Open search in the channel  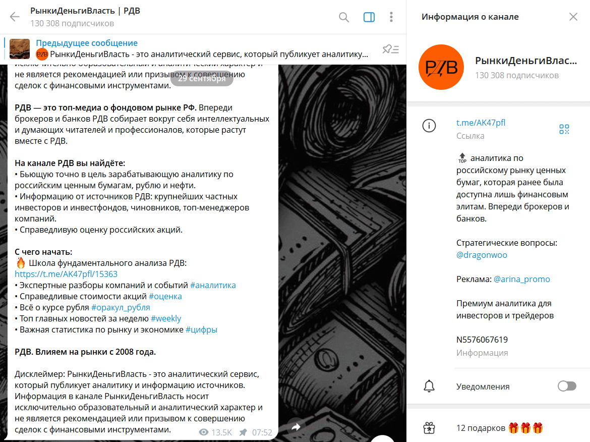(343, 17)
